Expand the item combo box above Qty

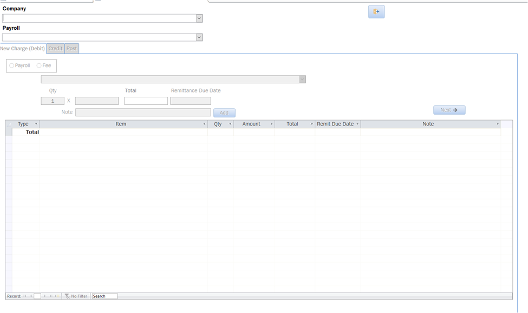point(302,79)
